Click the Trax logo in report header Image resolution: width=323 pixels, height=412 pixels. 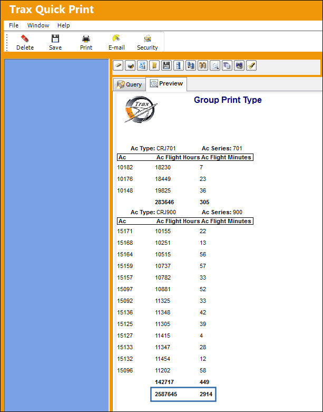141,110
